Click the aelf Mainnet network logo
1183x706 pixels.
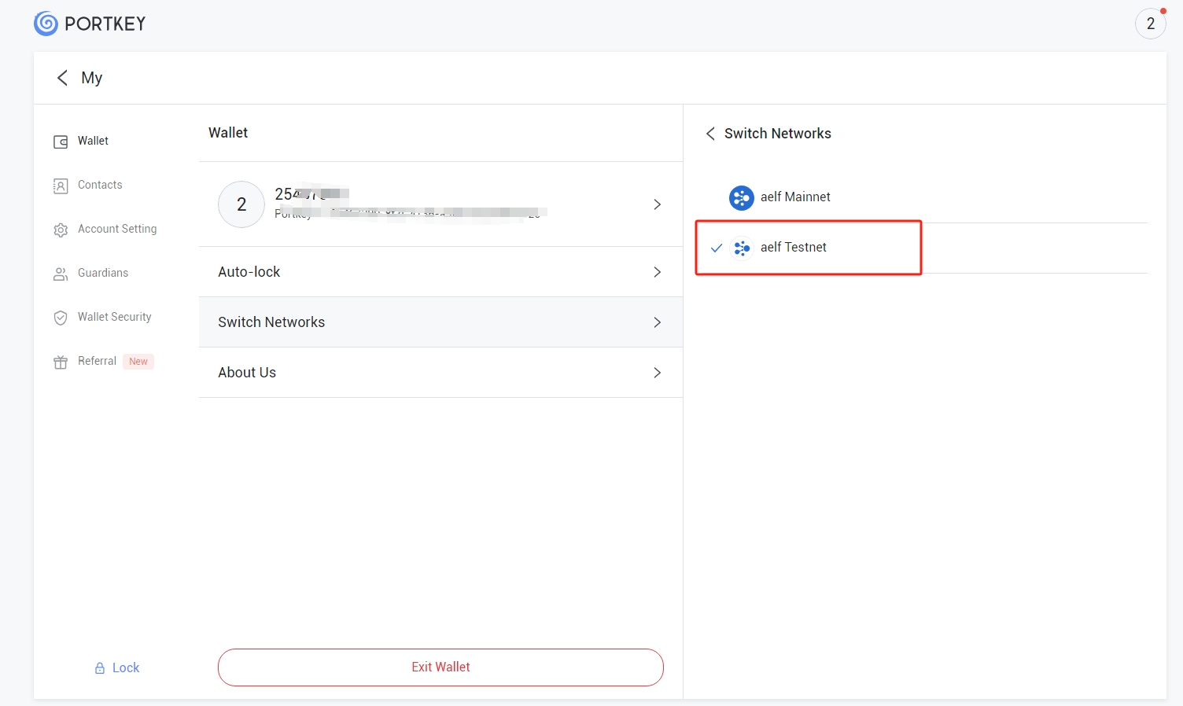pyautogui.click(x=742, y=197)
